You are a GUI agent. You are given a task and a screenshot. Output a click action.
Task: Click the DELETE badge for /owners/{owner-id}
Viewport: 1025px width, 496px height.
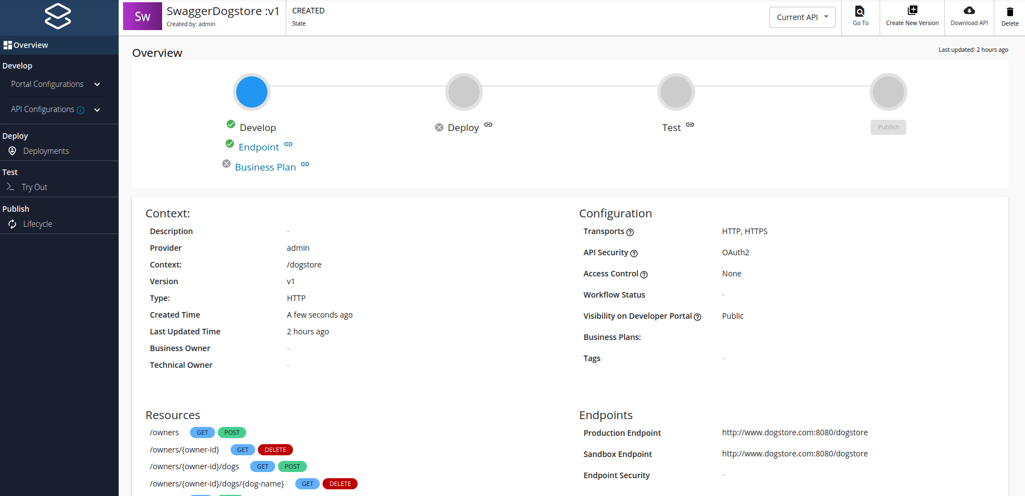coord(275,450)
